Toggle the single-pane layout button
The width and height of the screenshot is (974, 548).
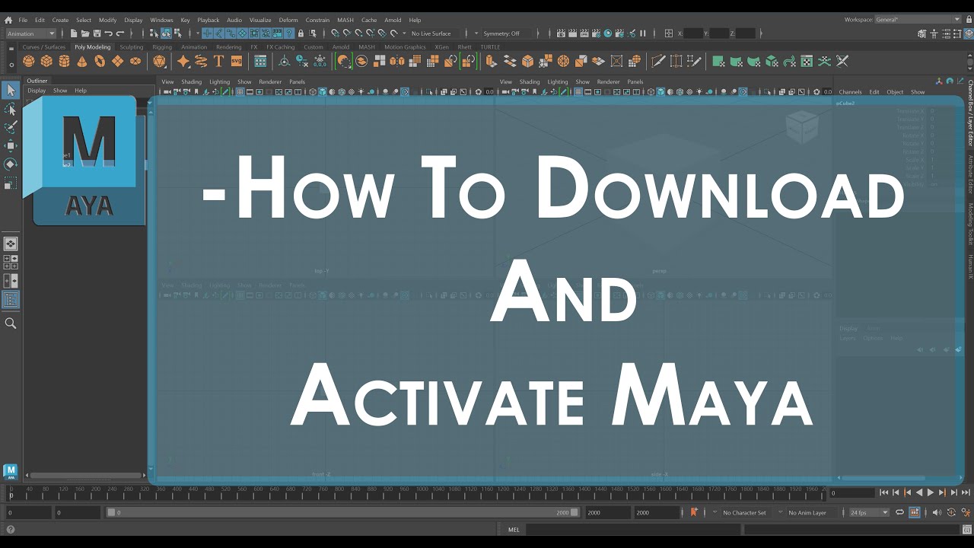click(11, 244)
